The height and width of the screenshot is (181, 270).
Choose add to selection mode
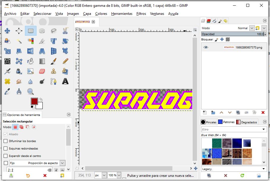click(x=22, y=127)
